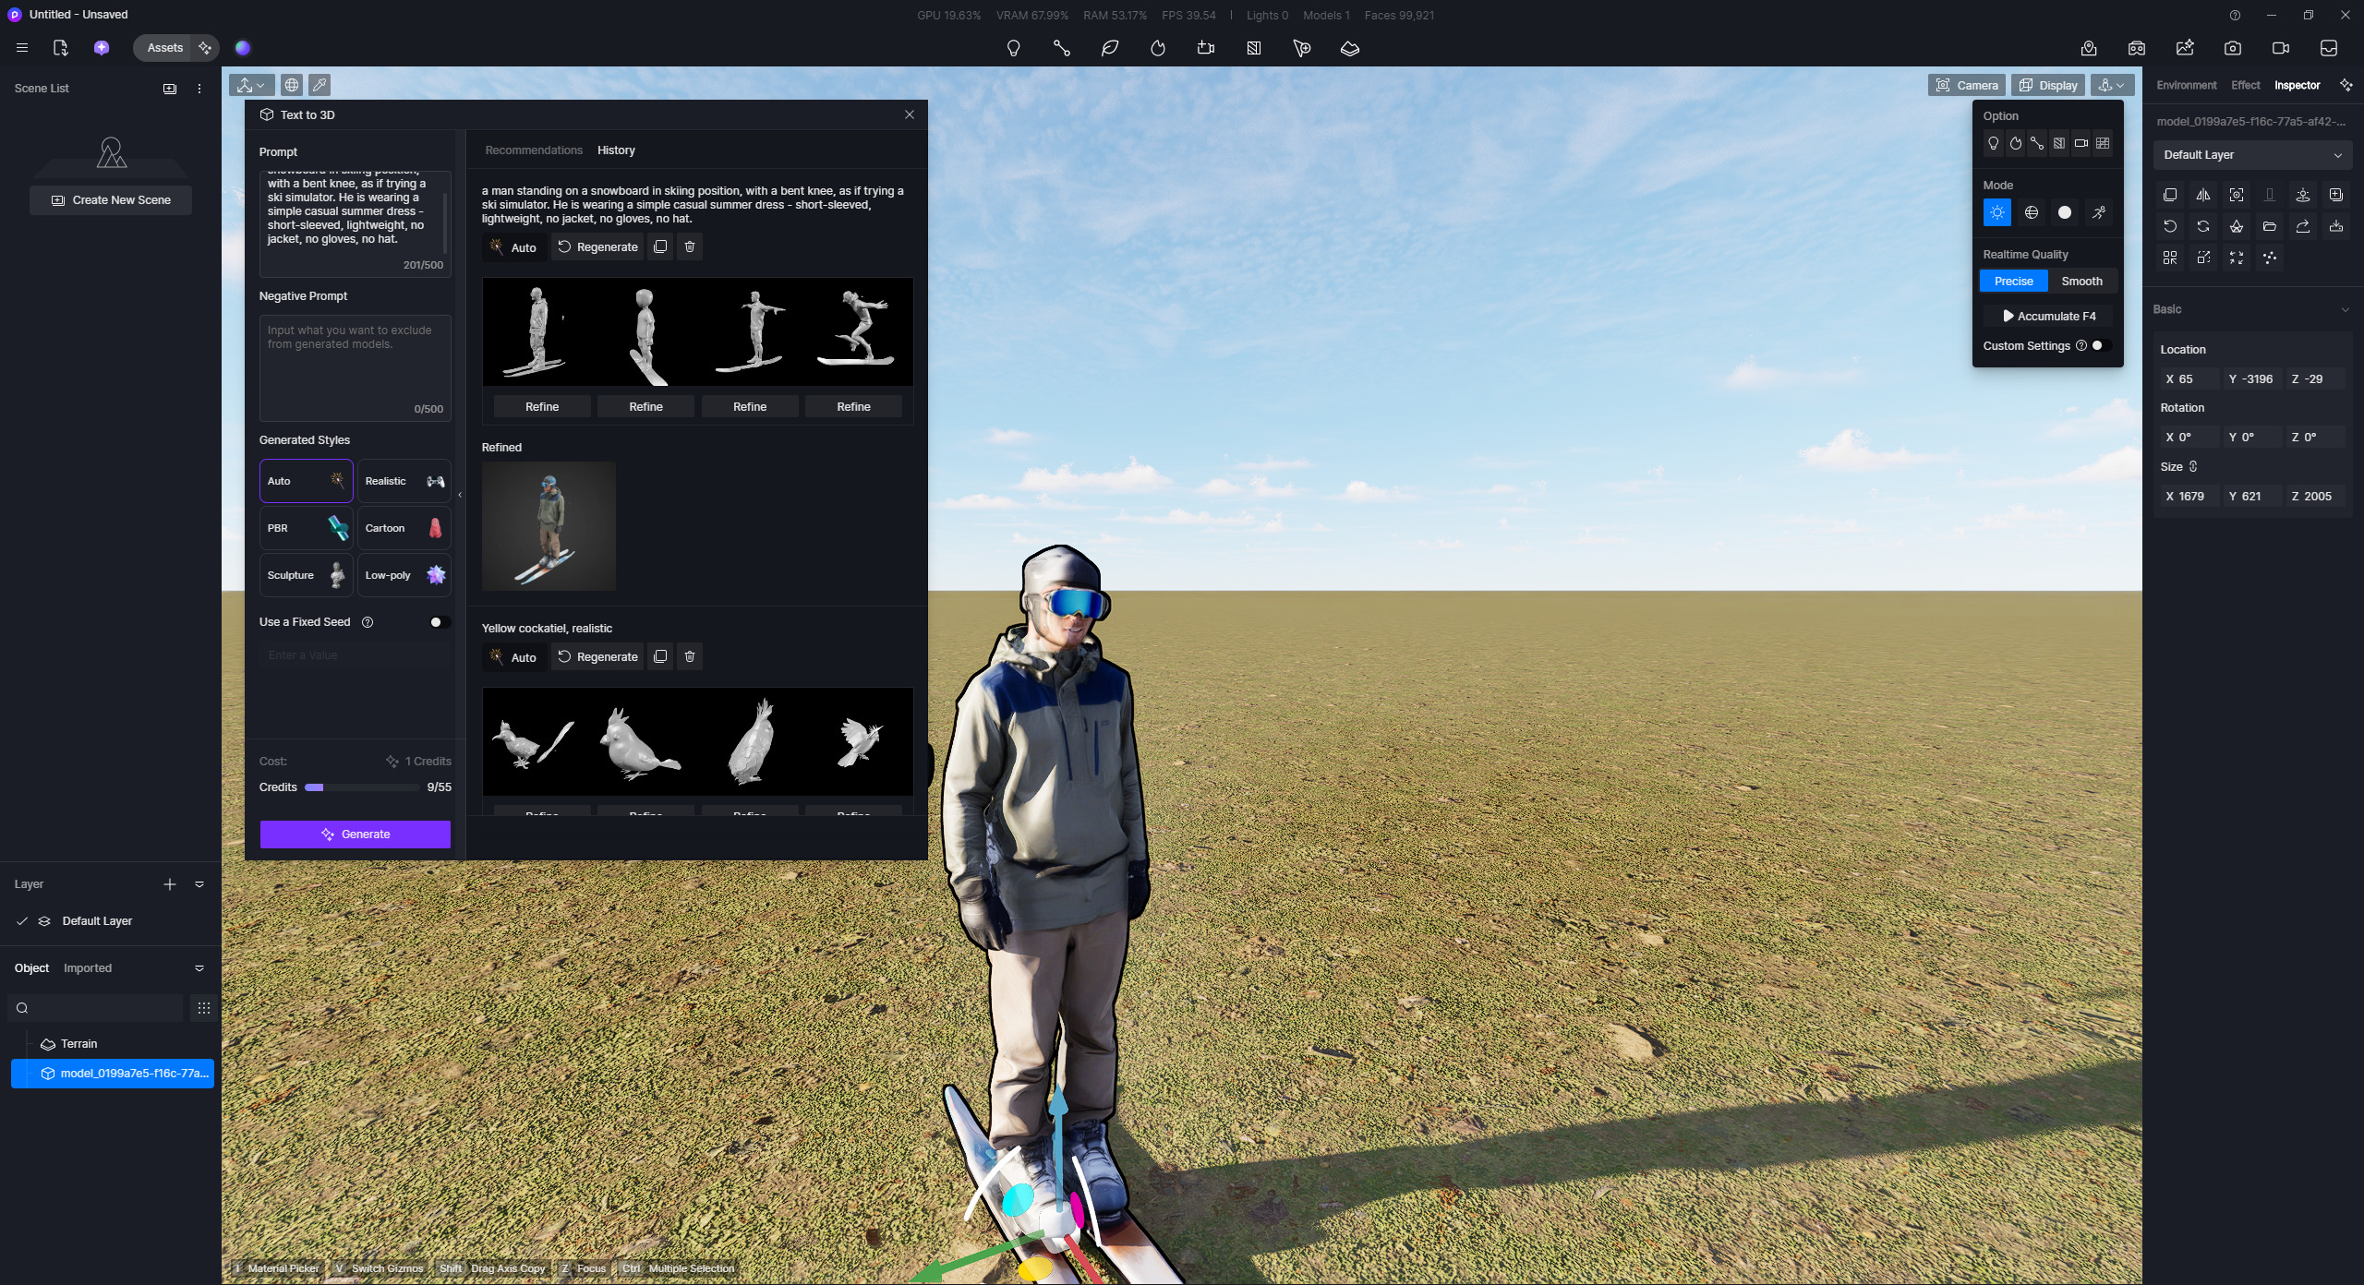2364x1285 pixels.
Task: Toggle Default Layer visibility checkmark
Action: [22, 921]
